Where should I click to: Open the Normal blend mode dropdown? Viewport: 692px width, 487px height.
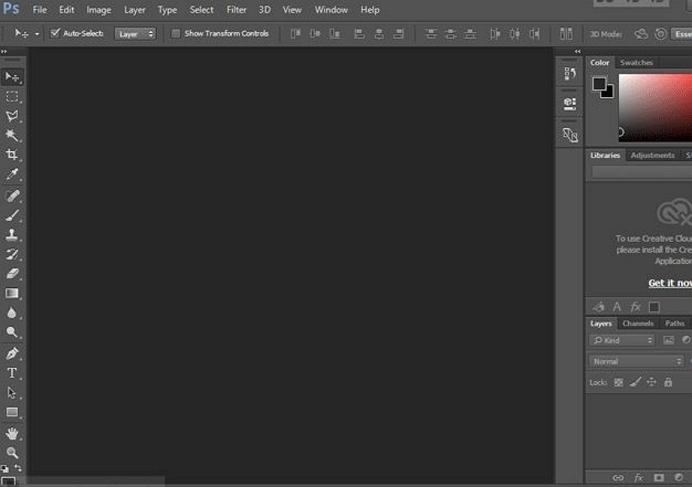636,362
